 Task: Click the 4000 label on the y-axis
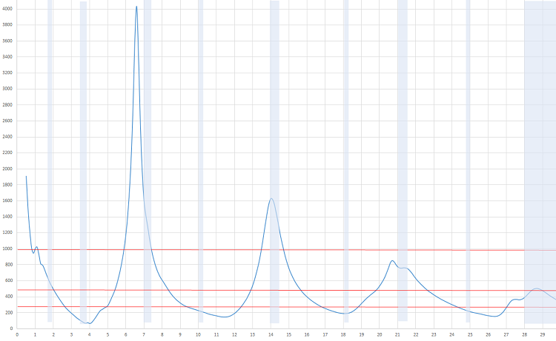pos(7,9)
